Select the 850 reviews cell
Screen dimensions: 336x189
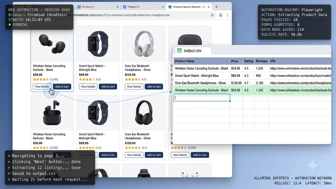(262, 76)
